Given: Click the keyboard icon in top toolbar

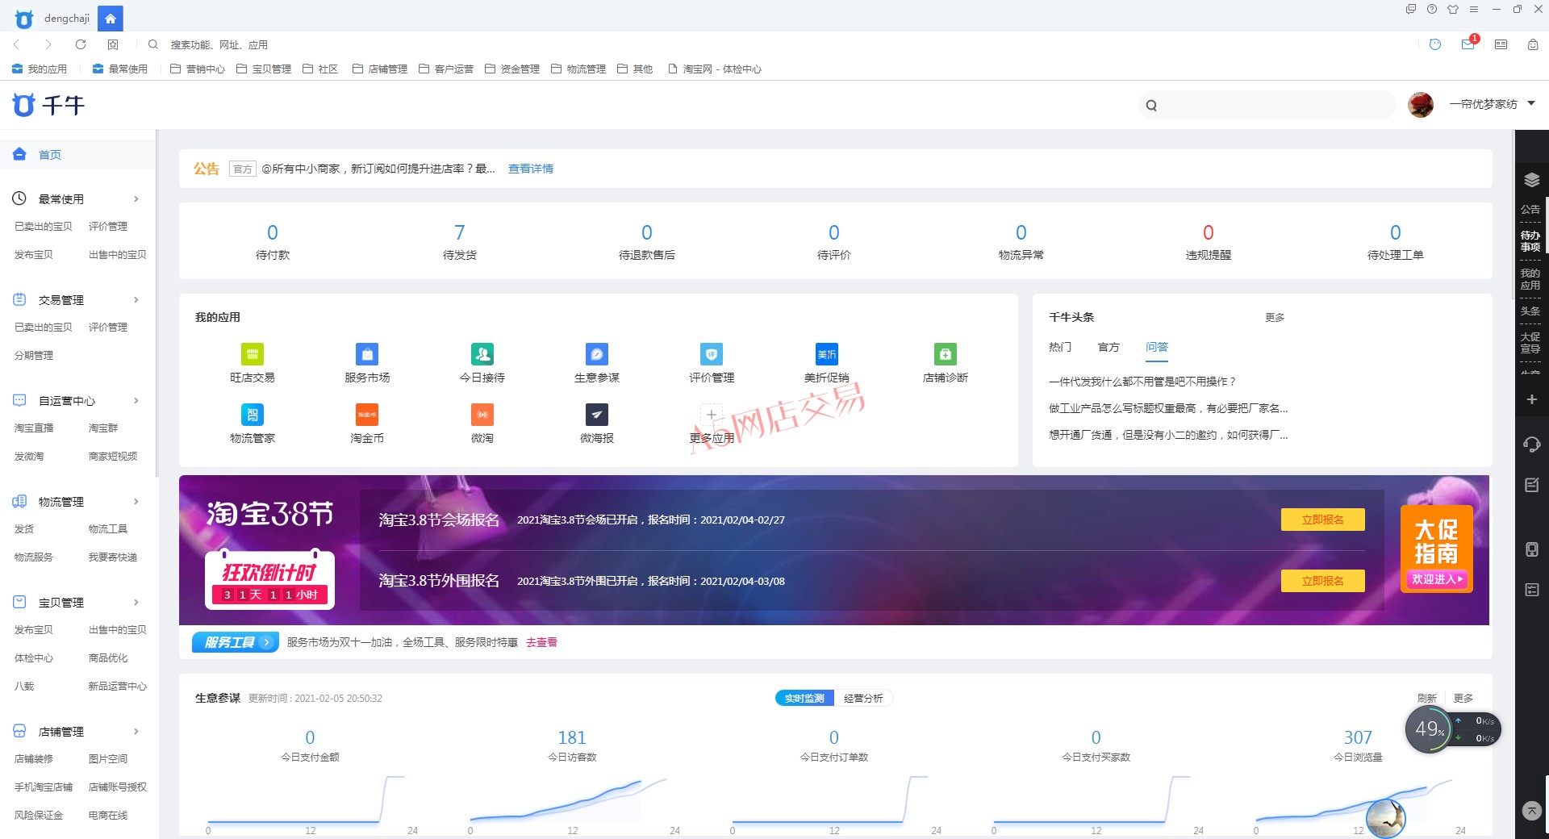Looking at the screenshot, I should point(1501,44).
